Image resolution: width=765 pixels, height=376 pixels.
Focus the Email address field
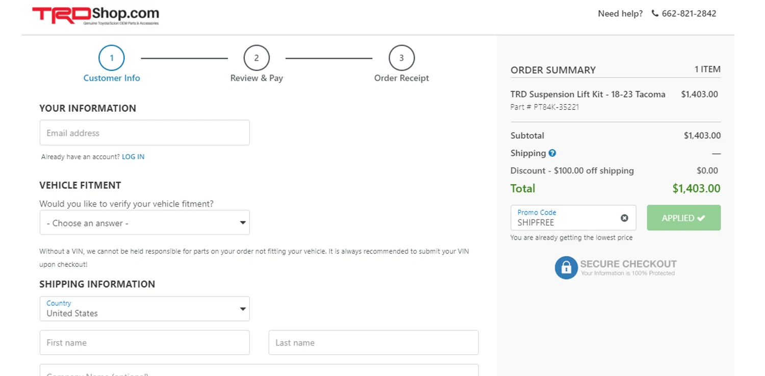click(x=144, y=133)
